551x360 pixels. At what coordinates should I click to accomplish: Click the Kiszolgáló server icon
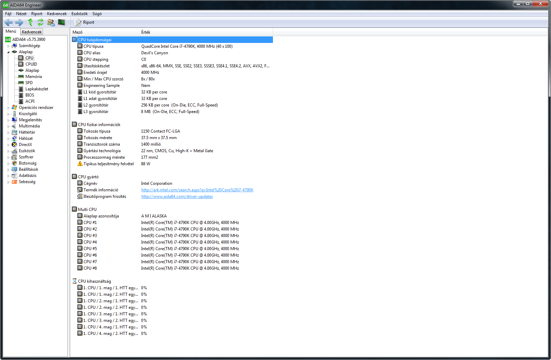tap(14, 114)
